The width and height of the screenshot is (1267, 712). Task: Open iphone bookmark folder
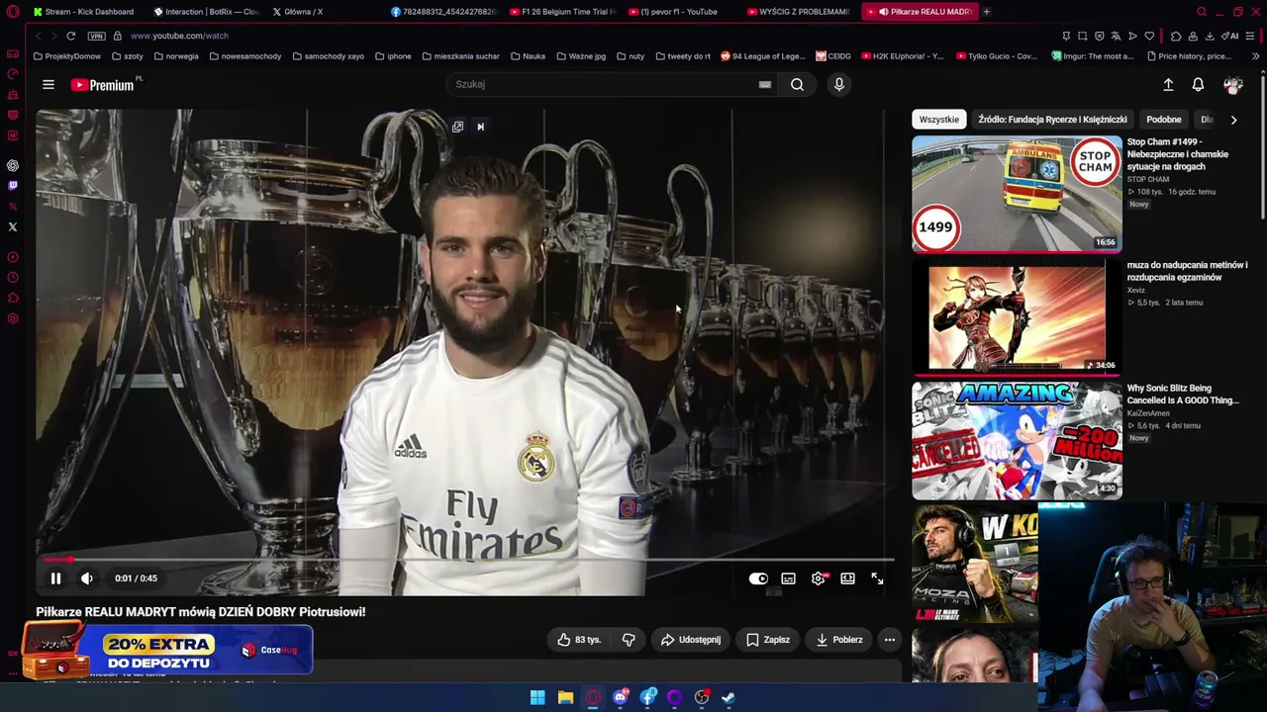point(393,56)
